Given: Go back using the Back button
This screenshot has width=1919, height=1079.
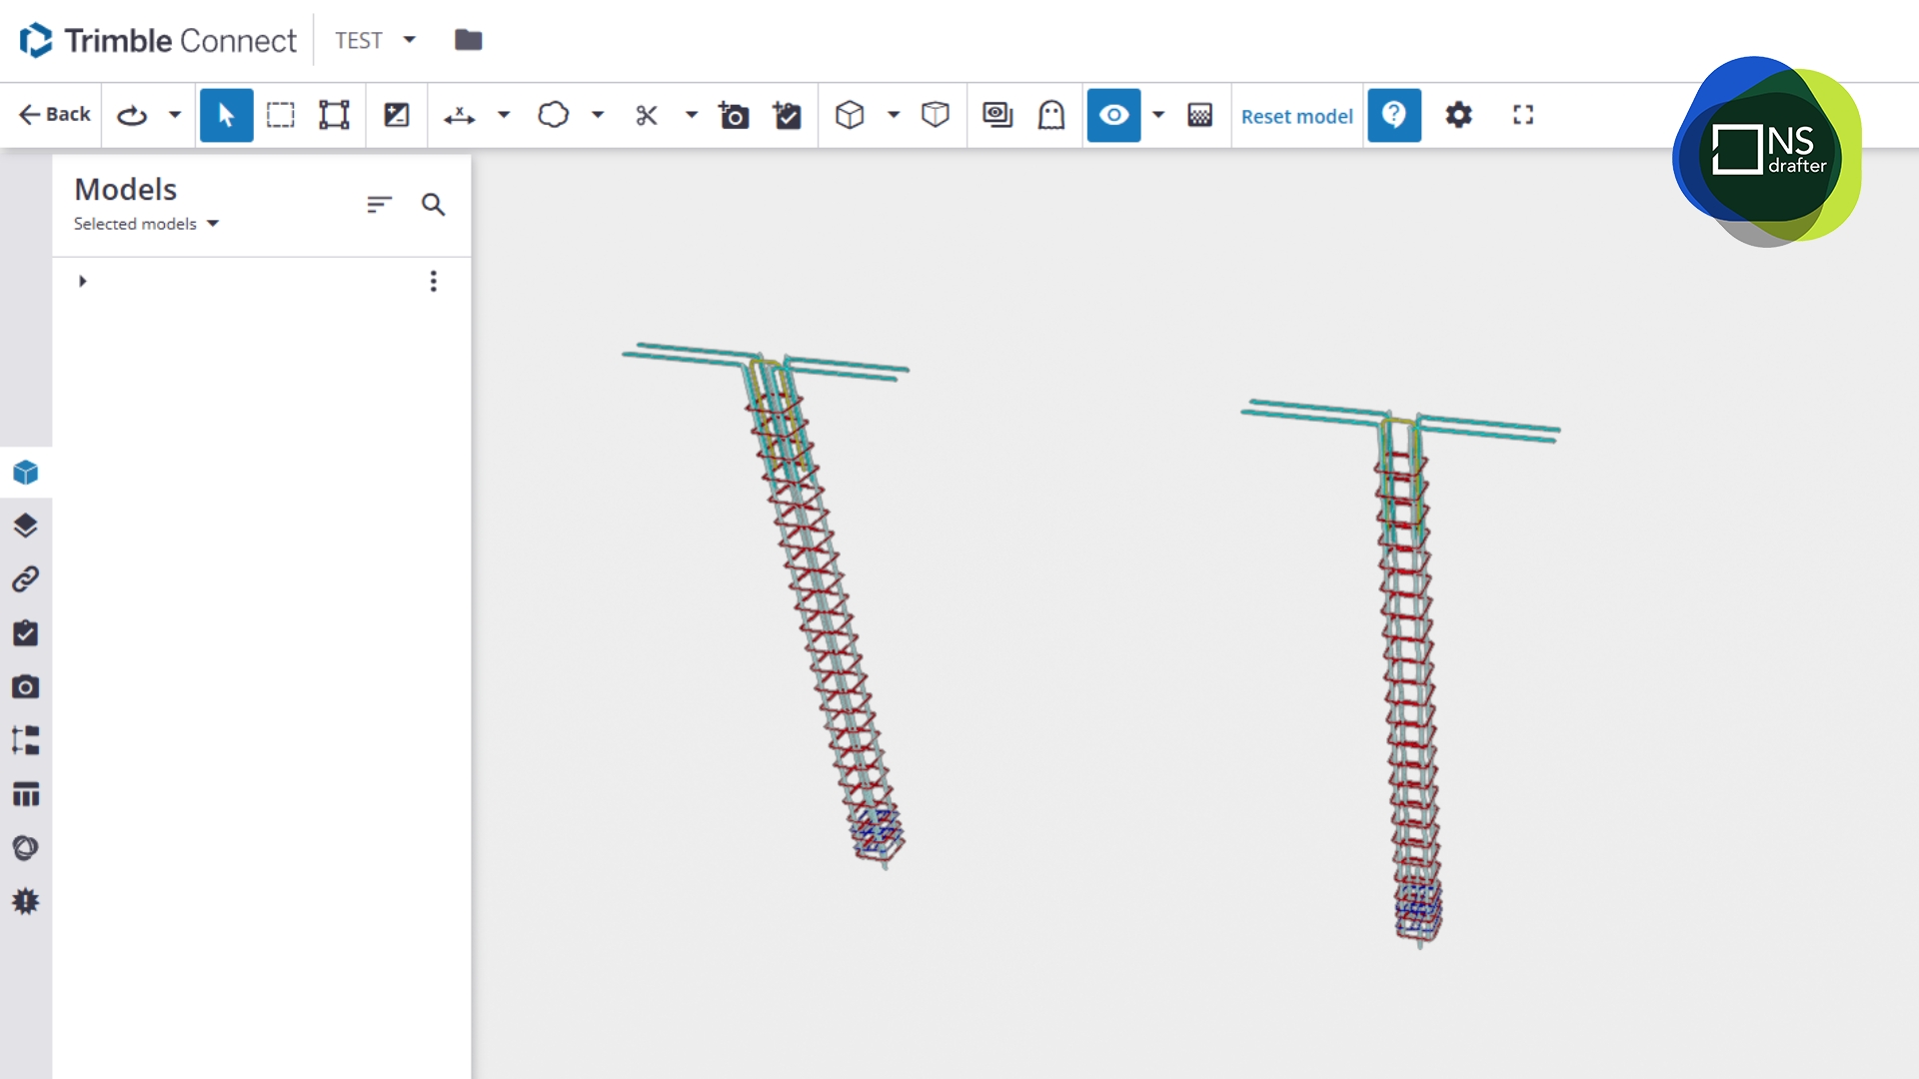Looking at the screenshot, I should [x=53, y=114].
